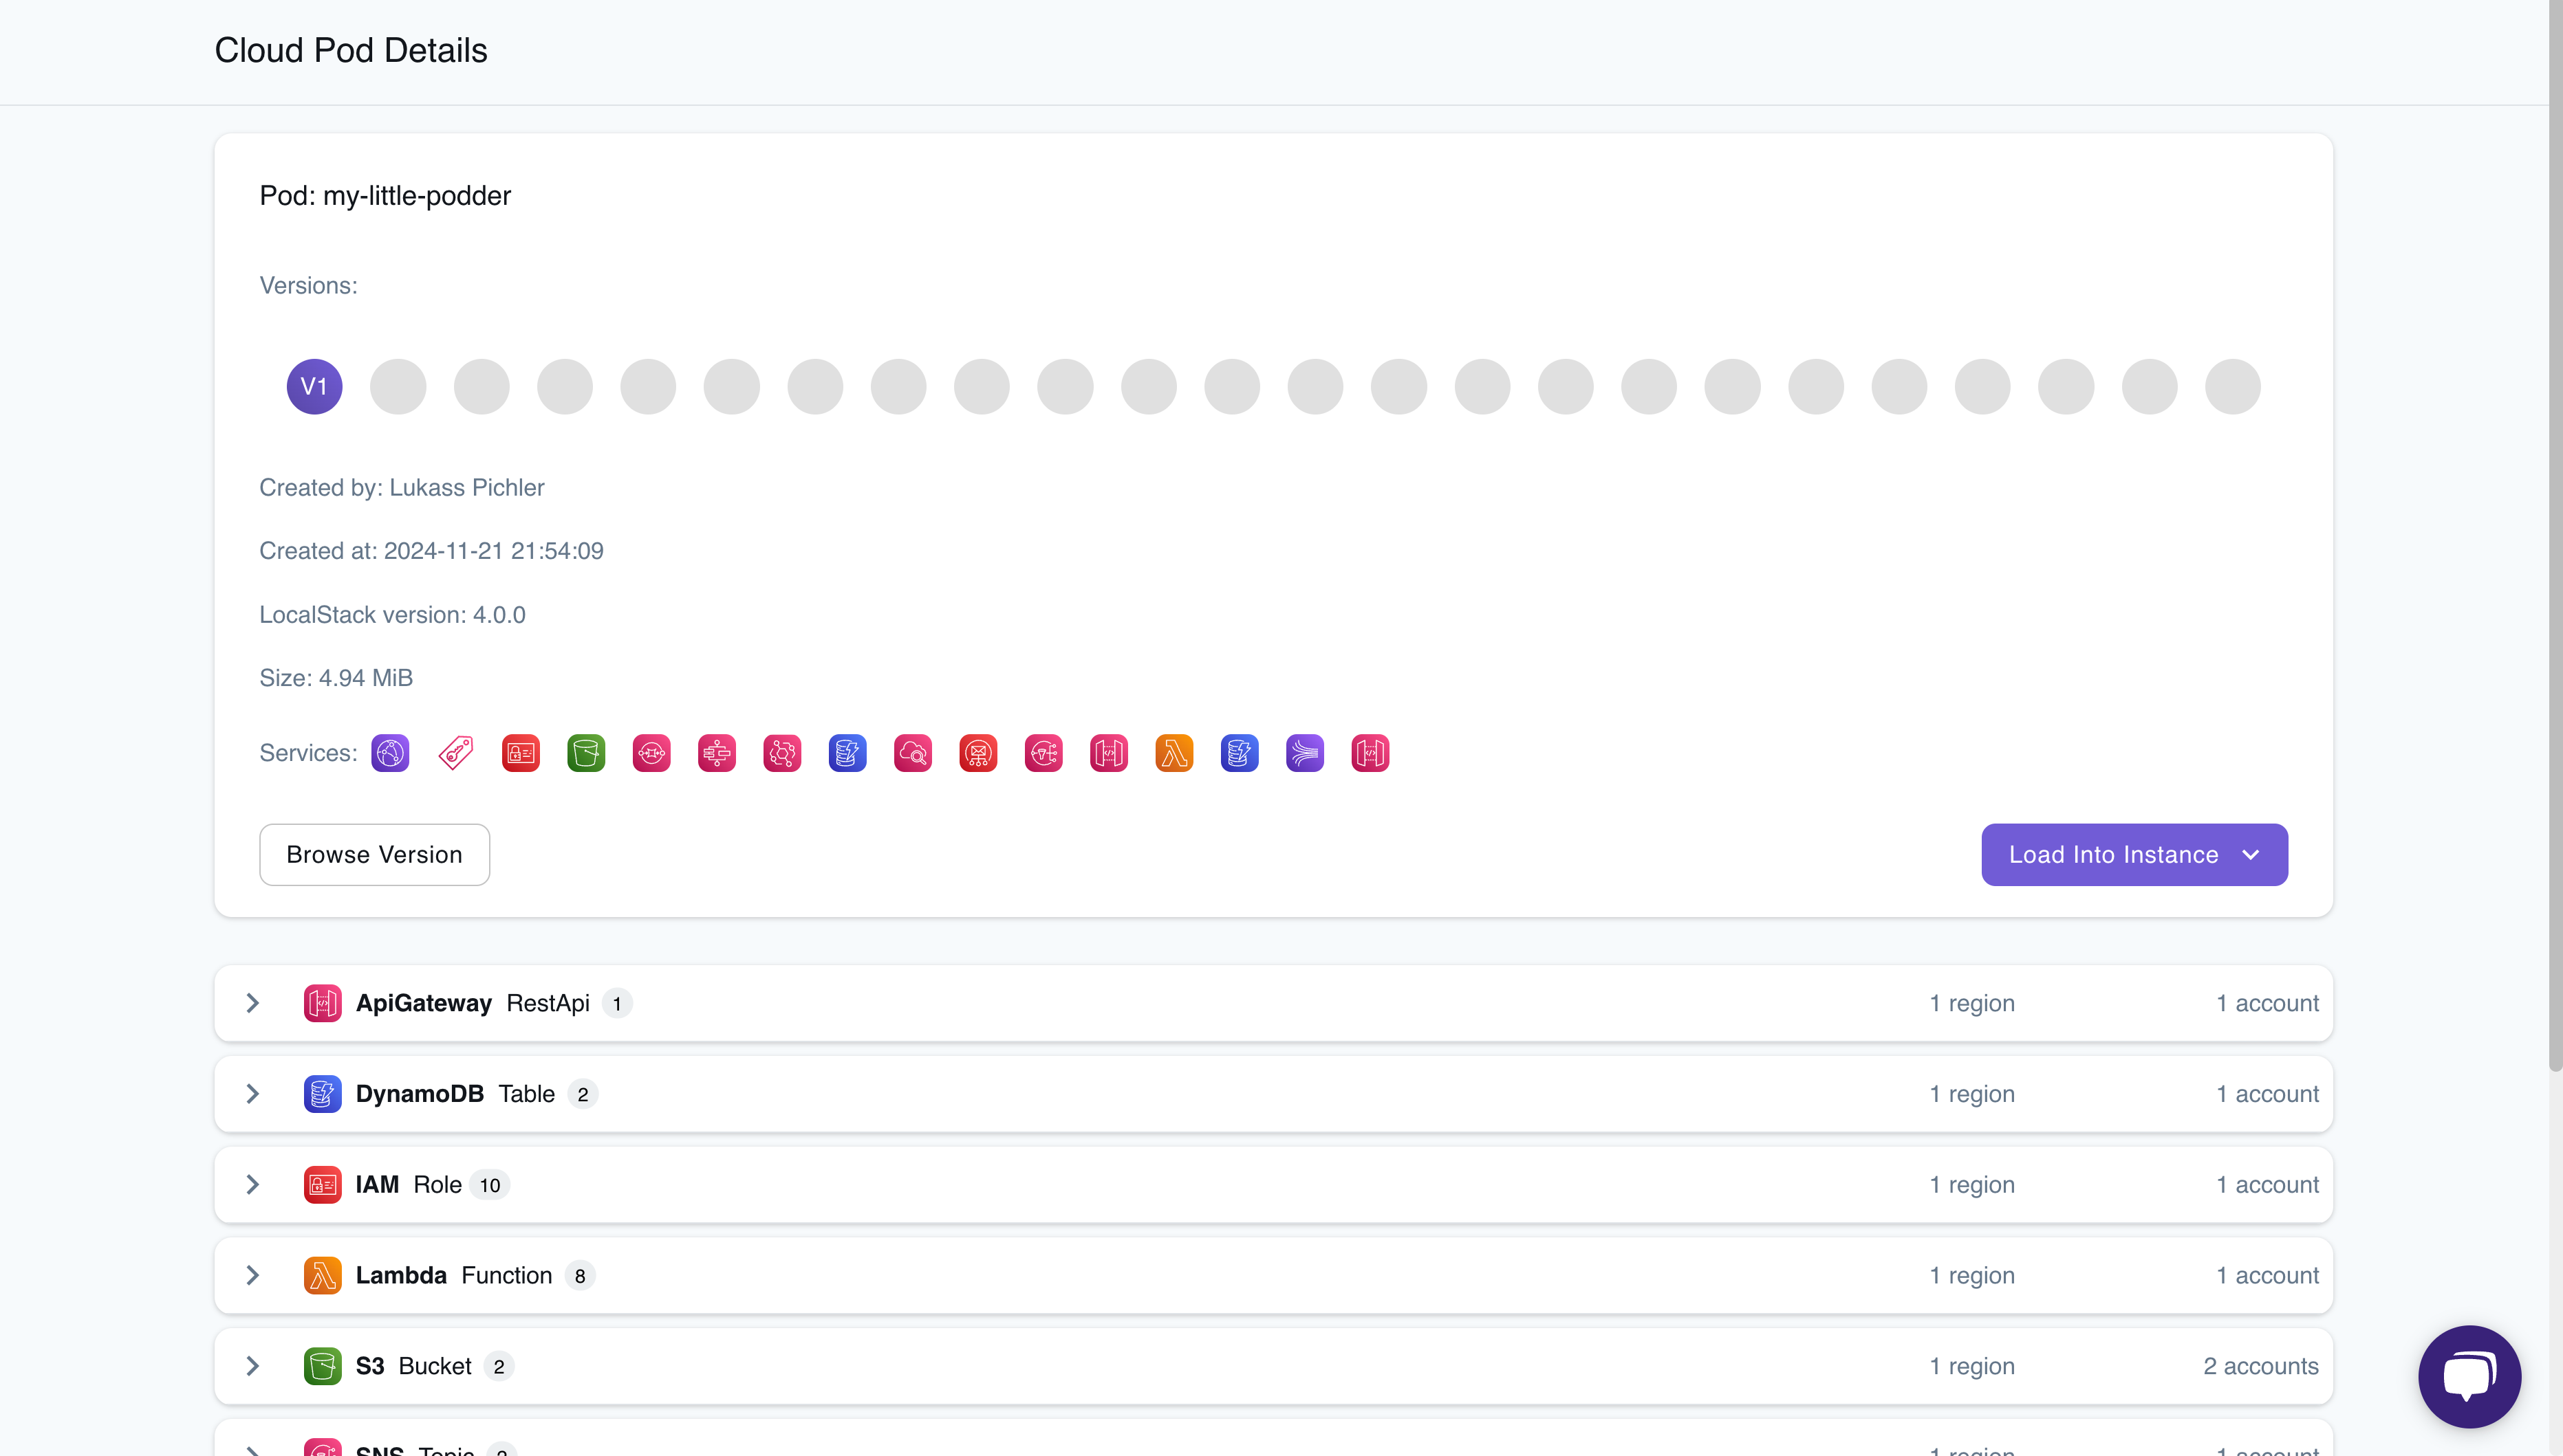2563x1456 pixels.
Task: Expand the S3 Bucket row
Action: tap(253, 1366)
